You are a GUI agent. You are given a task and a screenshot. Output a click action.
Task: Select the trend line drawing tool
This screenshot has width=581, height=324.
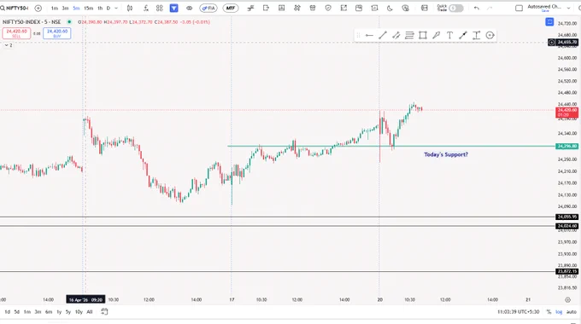[x=383, y=35]
